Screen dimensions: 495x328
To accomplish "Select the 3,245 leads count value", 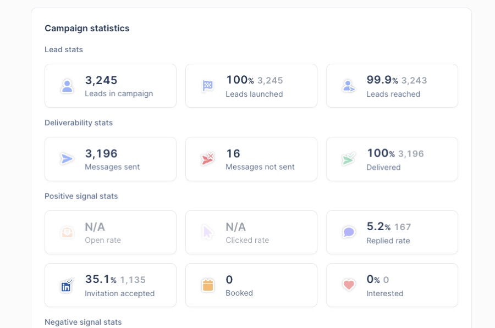I will coord(101,80).
